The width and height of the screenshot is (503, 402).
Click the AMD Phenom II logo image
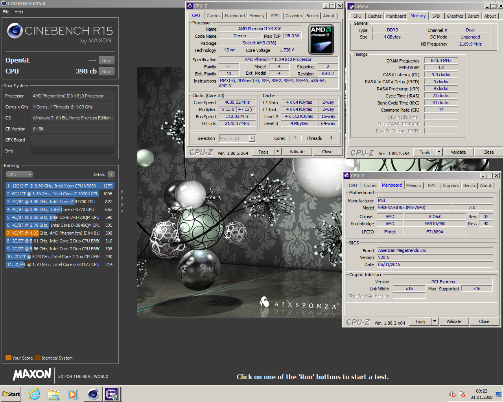coord(321,40)
